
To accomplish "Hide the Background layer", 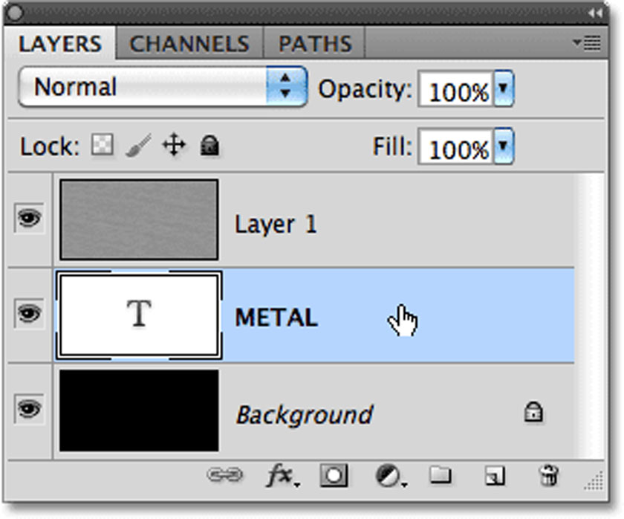I will (x=29, y=409).
